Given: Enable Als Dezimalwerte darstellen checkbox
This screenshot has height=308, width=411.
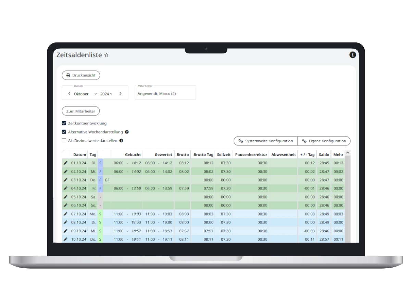Looking at the screenshot, I should [64, 140].
